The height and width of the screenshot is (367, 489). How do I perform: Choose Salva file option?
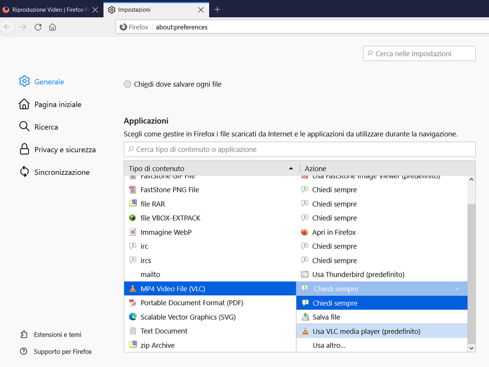(x=382, y=317)
